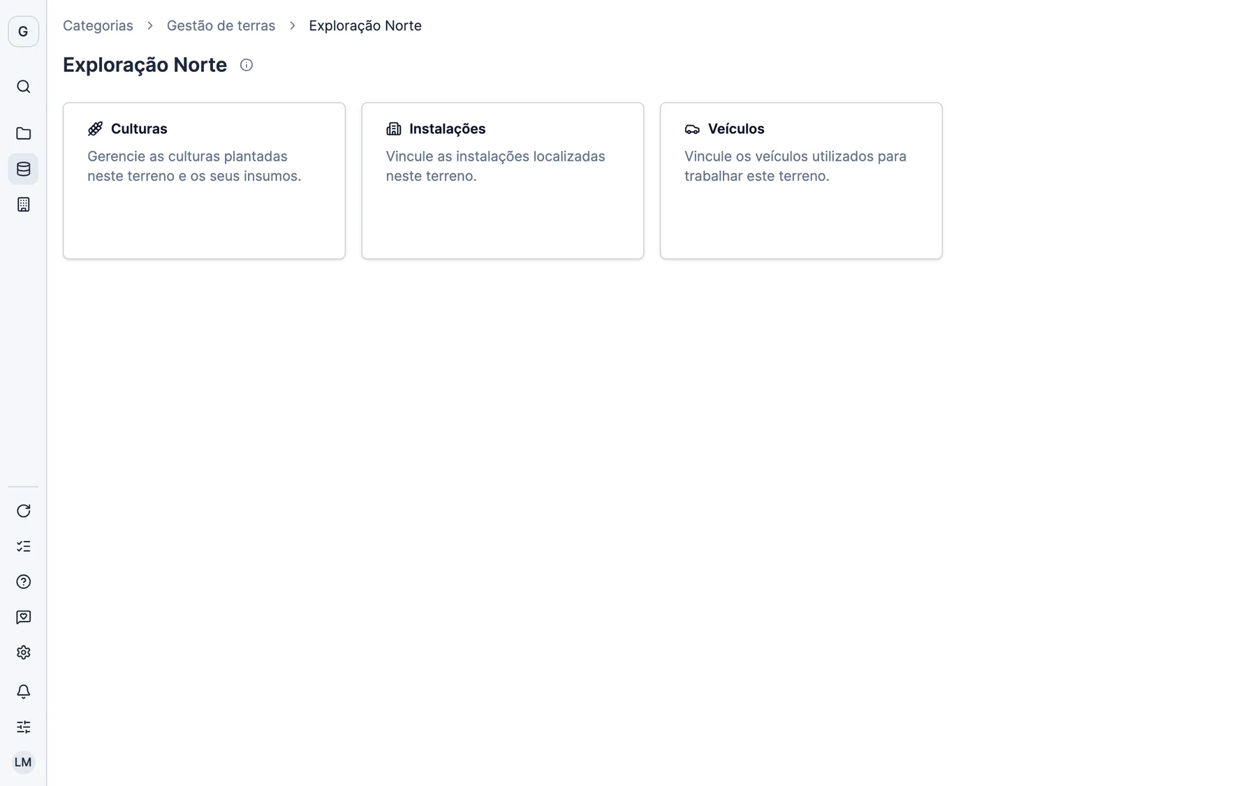This screenshot has height=786, width=1257.
Task: Open the sliders preferences icon
Action: tap(23, 727)
